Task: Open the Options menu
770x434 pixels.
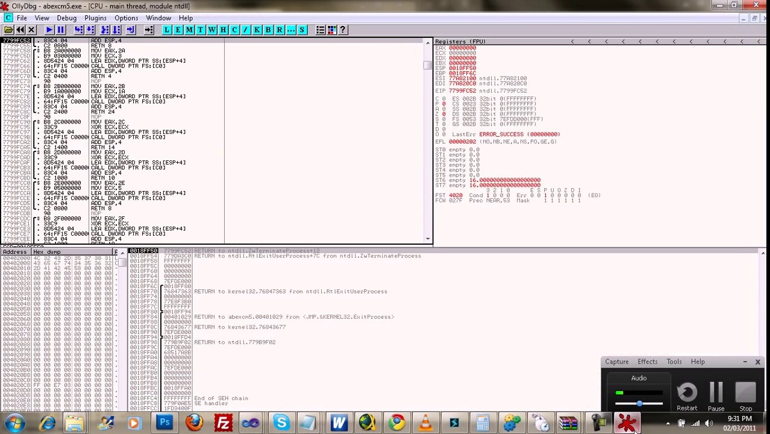Action: pos(126,18)
